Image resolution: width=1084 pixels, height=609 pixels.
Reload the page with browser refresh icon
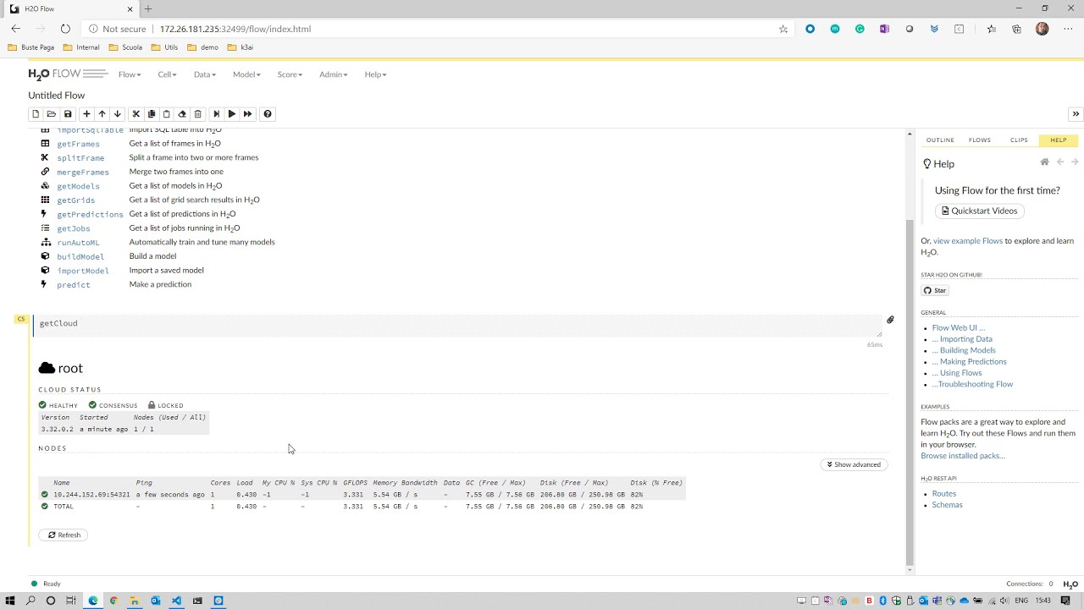click(x=65, y=29)
